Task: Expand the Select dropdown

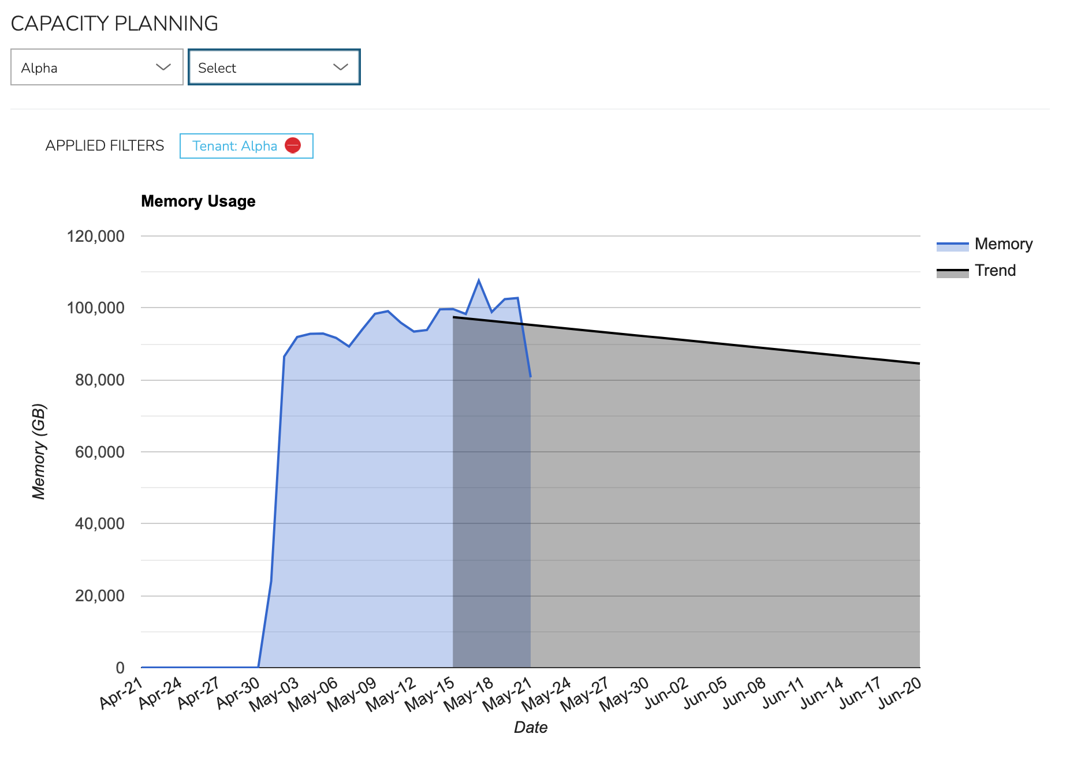Action: click(x=274, y=68)
